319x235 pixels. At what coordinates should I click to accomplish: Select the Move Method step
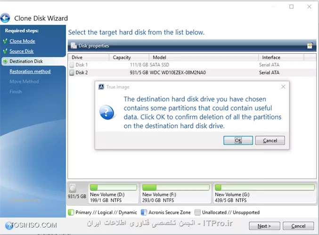pos(24,81)
